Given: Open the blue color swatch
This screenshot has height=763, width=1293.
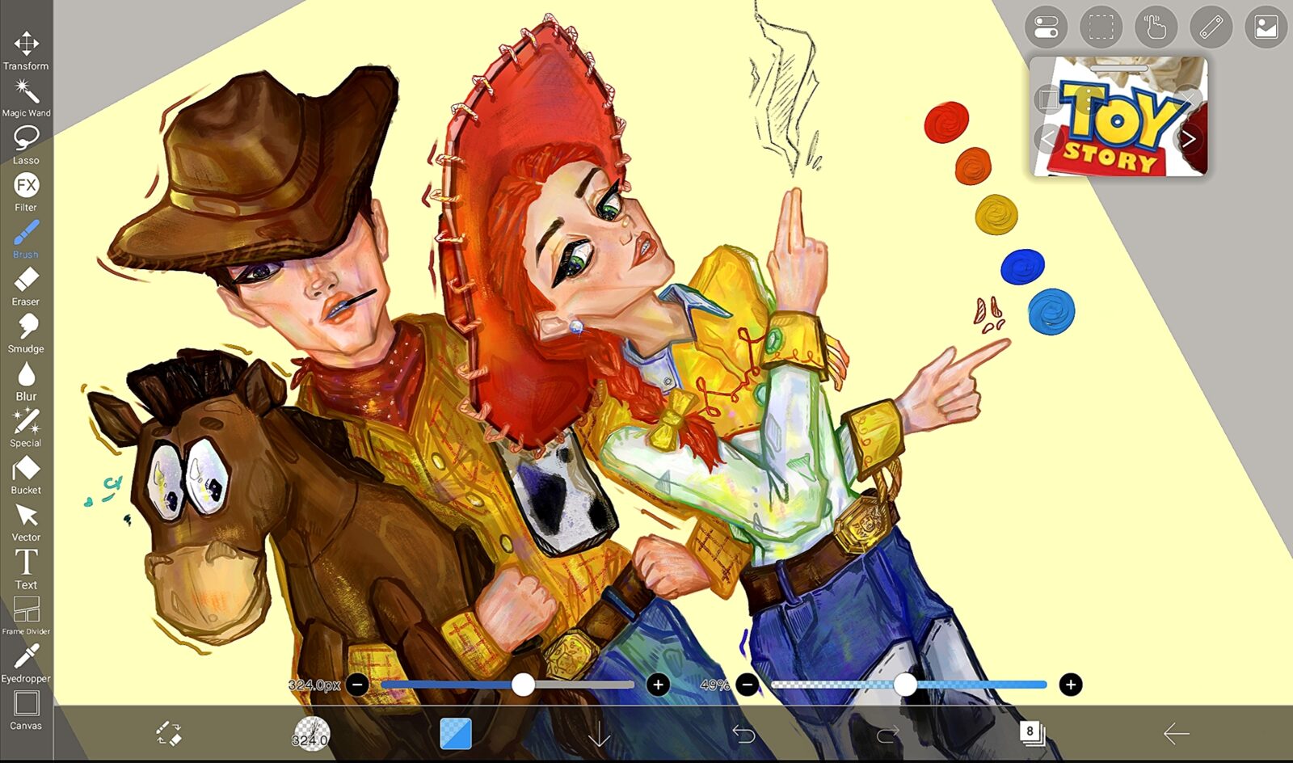Looking at the screenshot, I should tap(456, 734).
